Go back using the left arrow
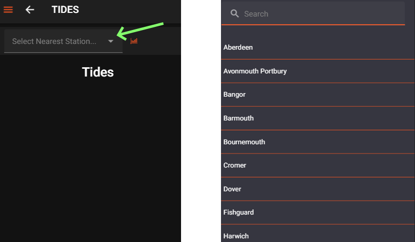 tap(30, 10)
